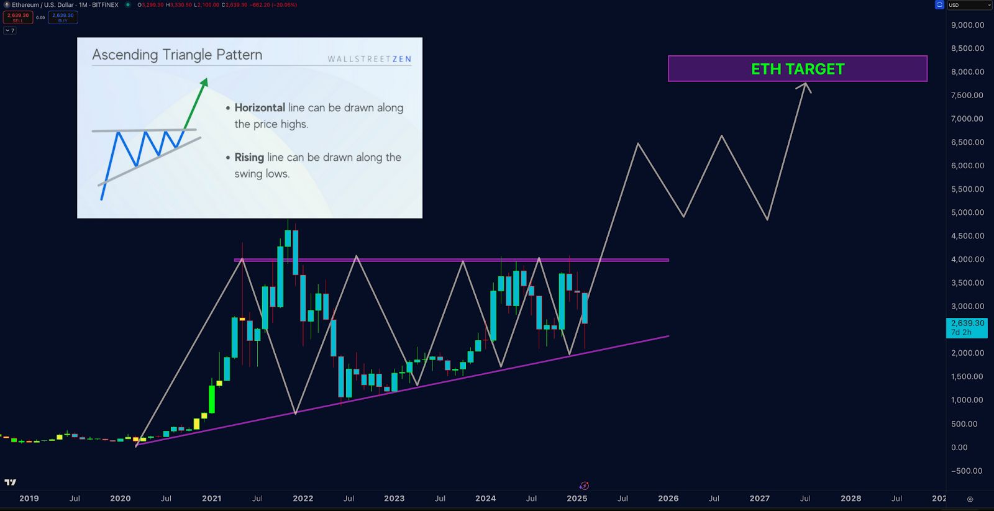Select the ETH TARGET purple text box
Screen dimensions: 994x511
(798, 69)
